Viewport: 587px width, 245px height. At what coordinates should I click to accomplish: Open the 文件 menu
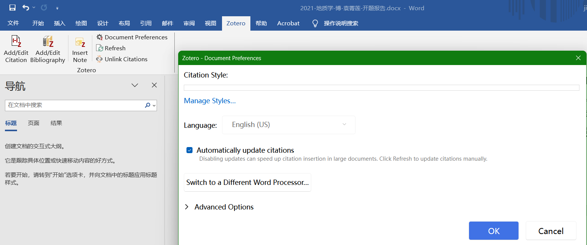point(13,23)
